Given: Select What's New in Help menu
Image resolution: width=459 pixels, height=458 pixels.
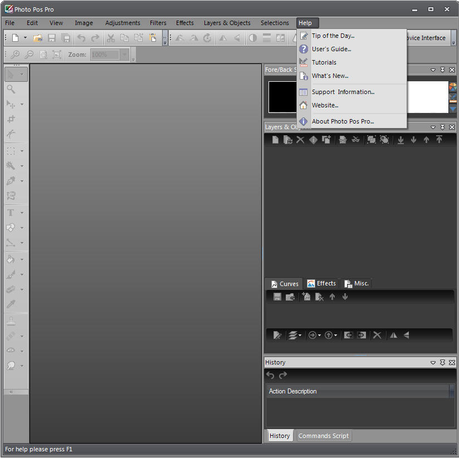Looking at the screenshot, I should pyautogui.click(x=352, y=76).
